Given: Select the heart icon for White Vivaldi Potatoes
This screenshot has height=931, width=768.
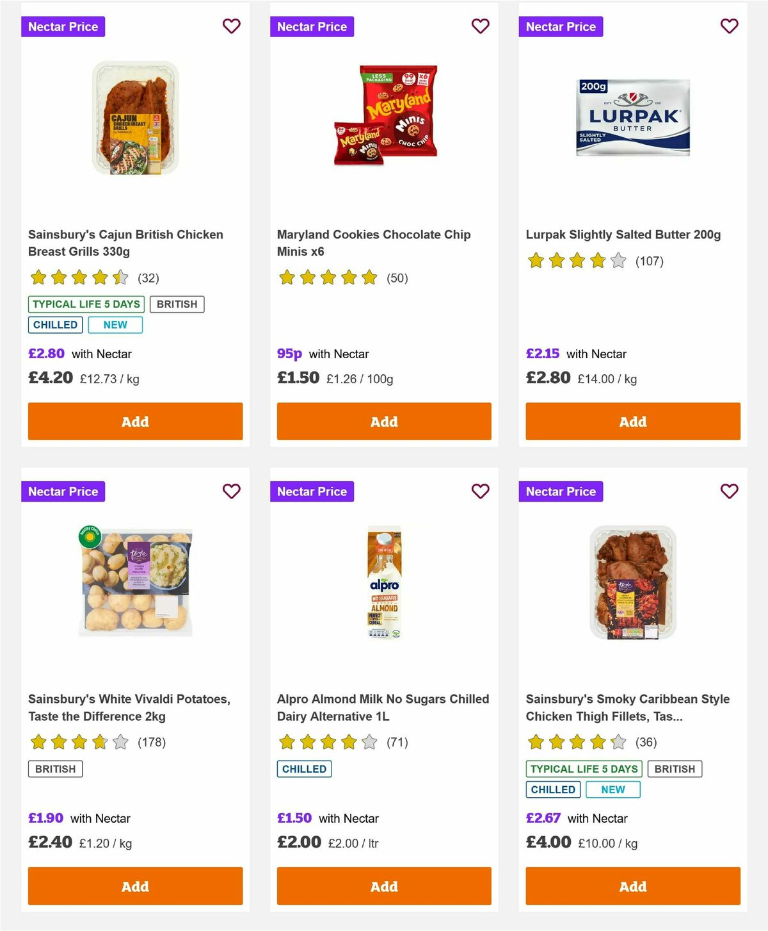Looking at the screenshot, I should pyautogui.click(x=231, y=491).
